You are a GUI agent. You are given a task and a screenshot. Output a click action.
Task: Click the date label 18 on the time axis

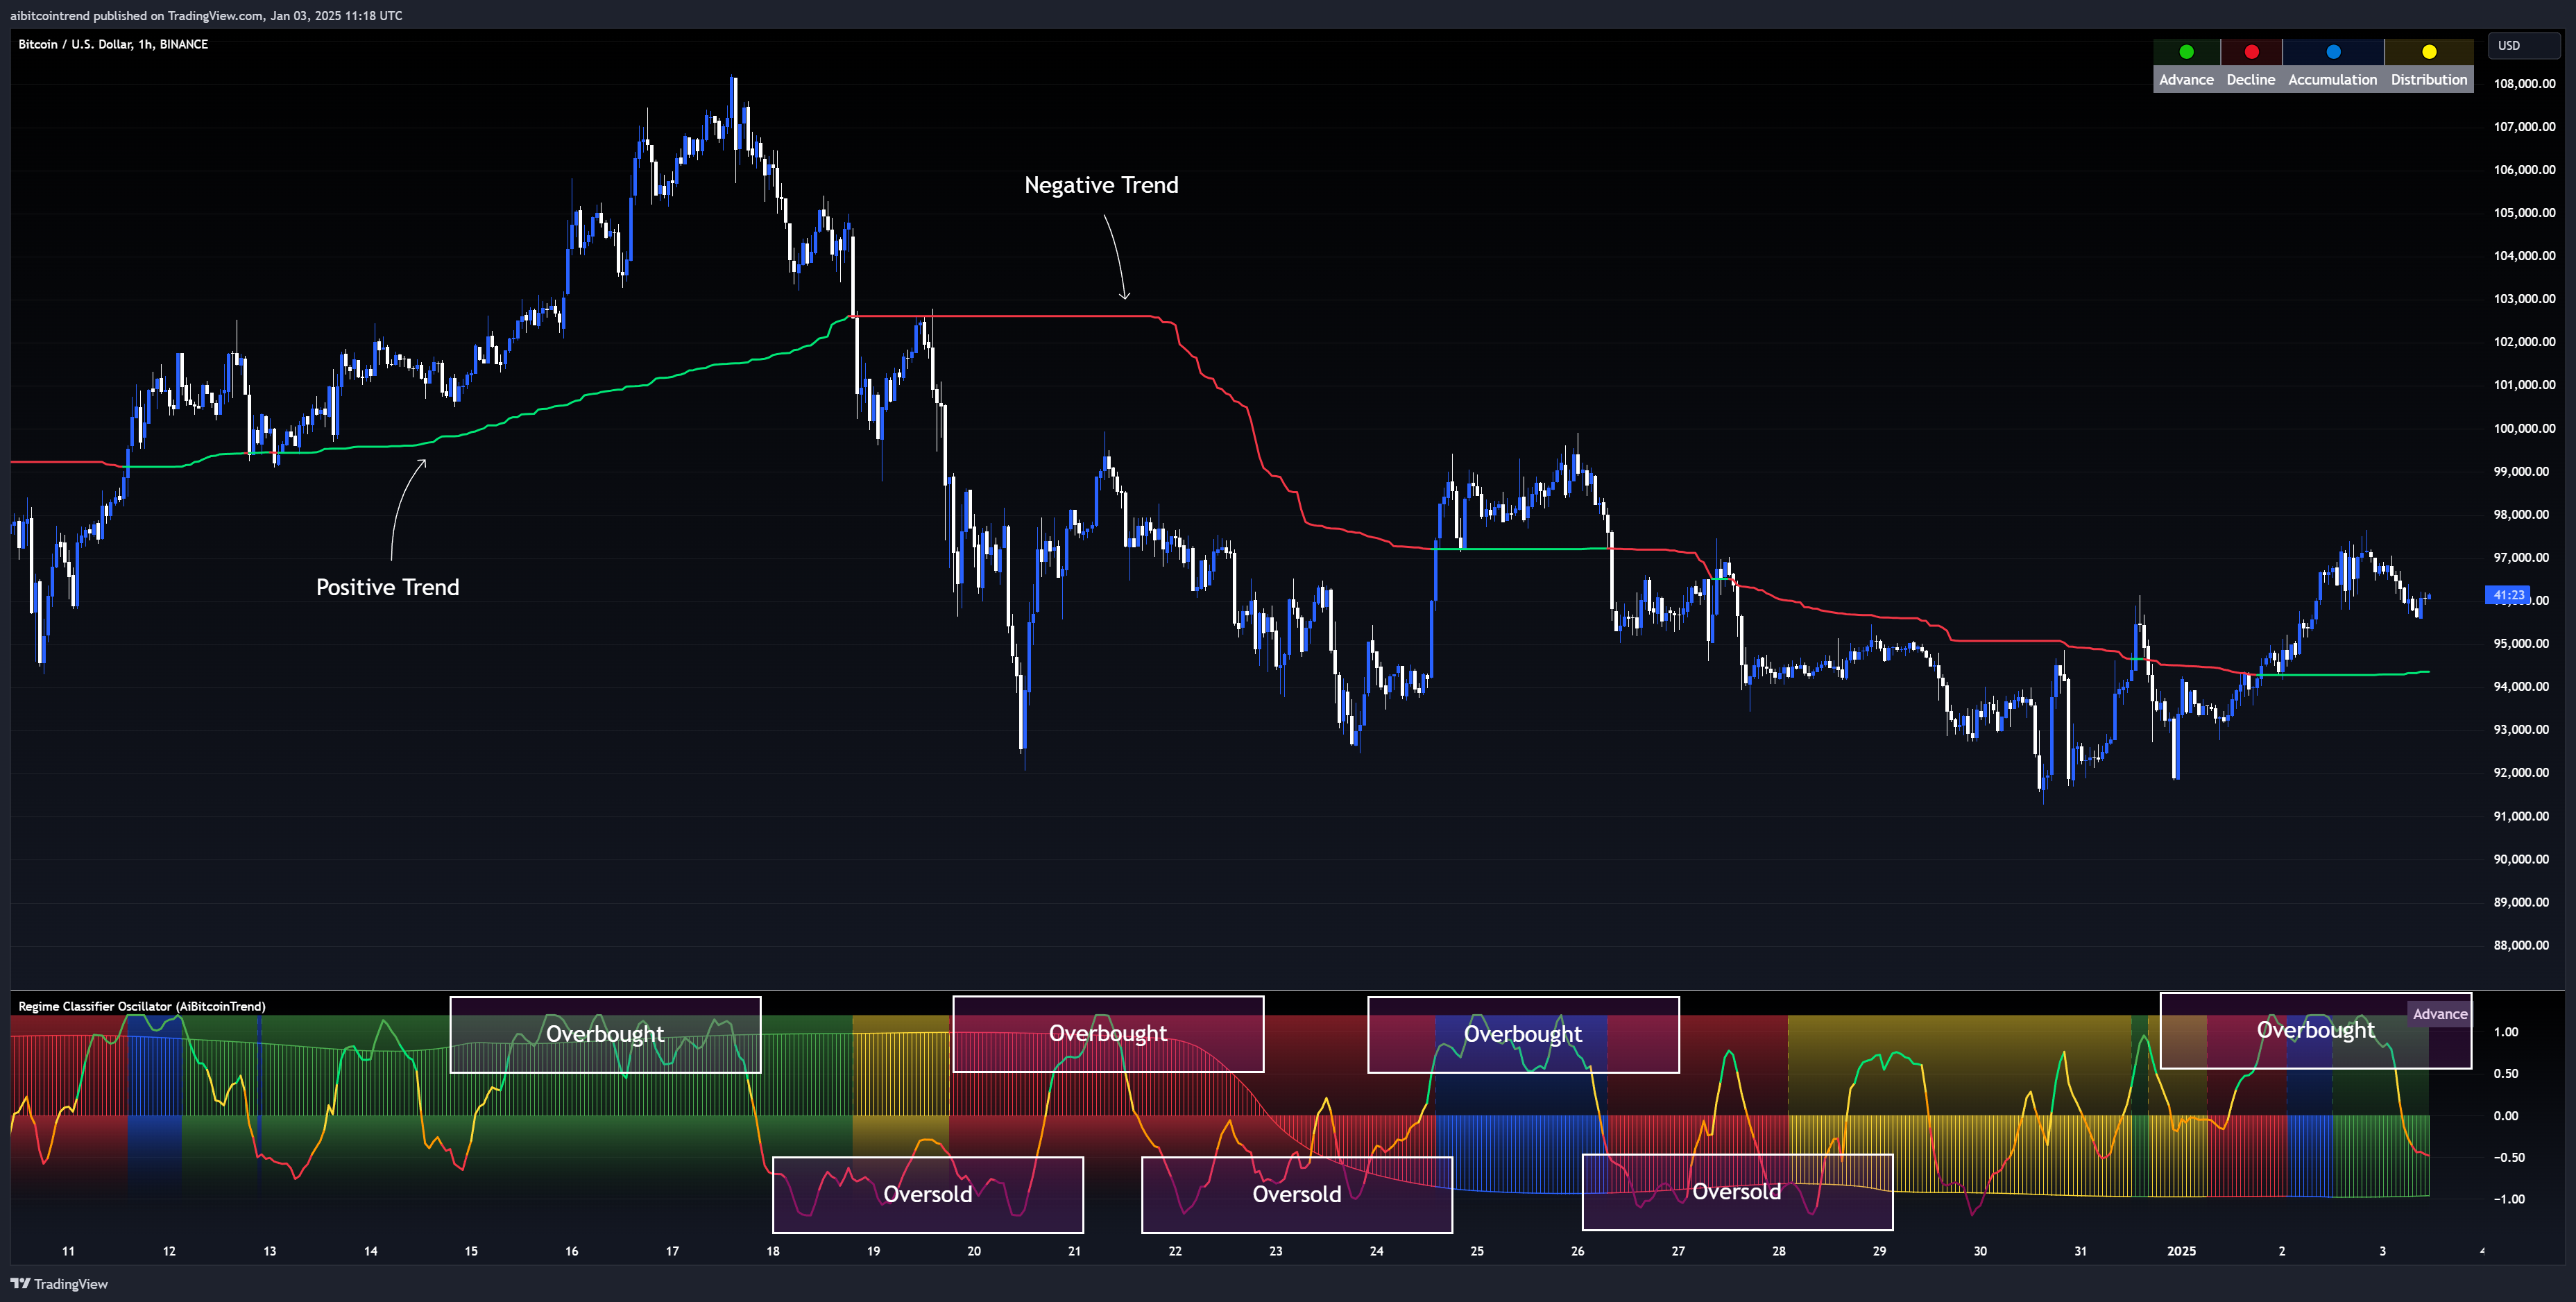click(x=773, y=1251)
